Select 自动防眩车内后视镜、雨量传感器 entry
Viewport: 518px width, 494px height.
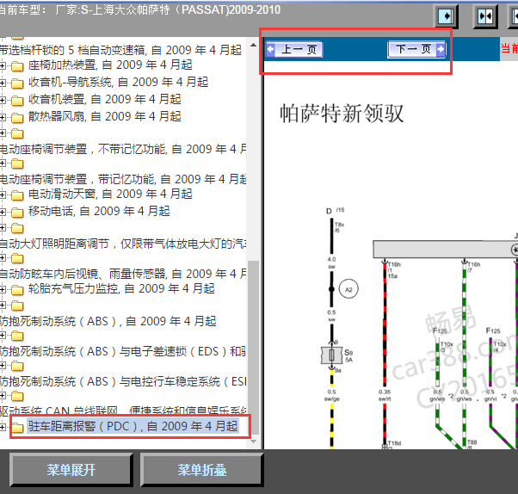[x=123, y=274]
